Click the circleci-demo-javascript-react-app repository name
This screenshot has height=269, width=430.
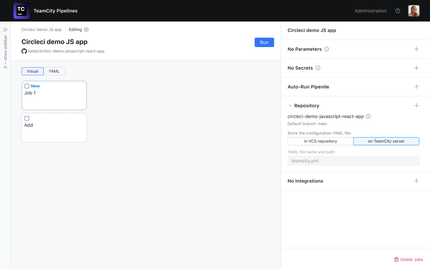tap(326, 116)
